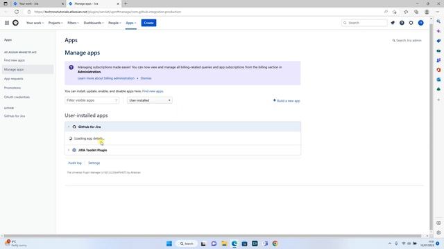
Task: Follow the Find new apps inline link
Action: [153, 91]
